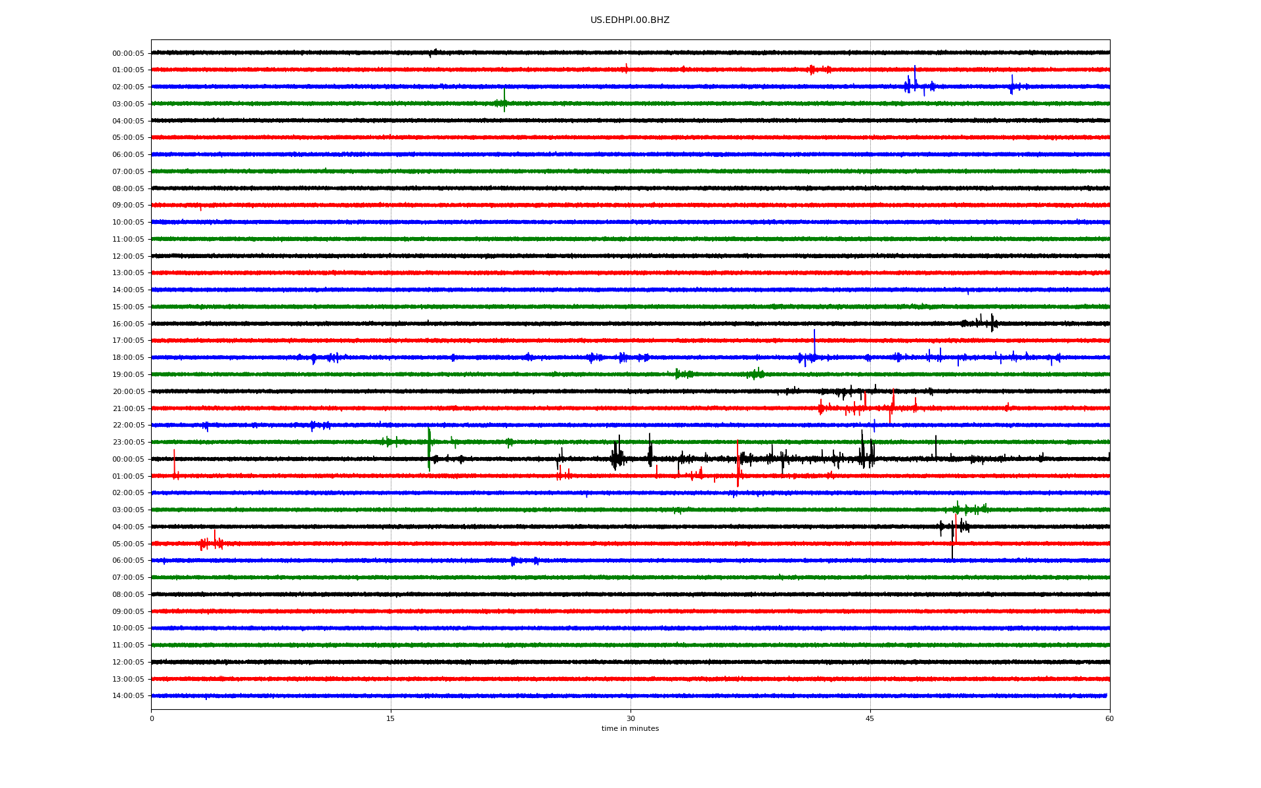
Task: Click the 23:00:05 green trace label
Action: pyautogui.click(x=128, y=442)
